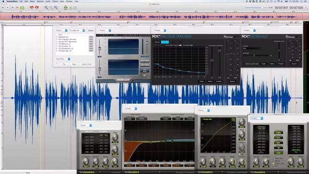Click the help question mark in effect stack window
This screenshot has height=174, width=309.
pyautogui.click(x=57, y=64)
